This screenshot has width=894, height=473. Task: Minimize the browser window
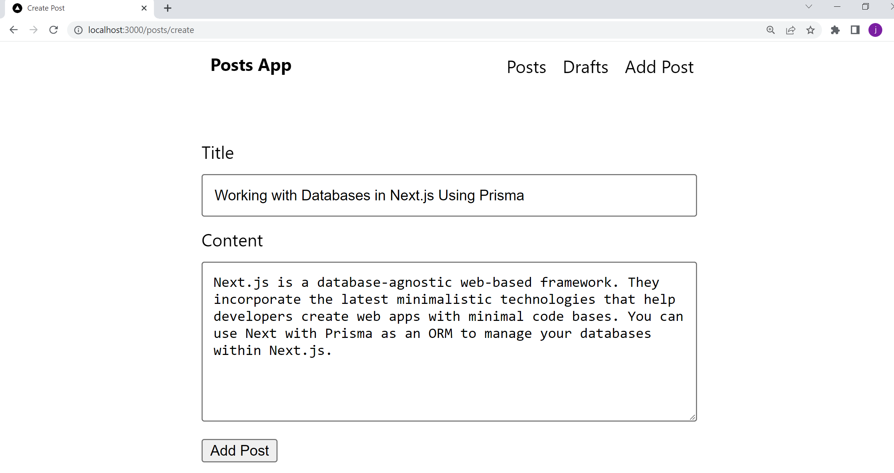pyautogui.click(x=837, y=7)
